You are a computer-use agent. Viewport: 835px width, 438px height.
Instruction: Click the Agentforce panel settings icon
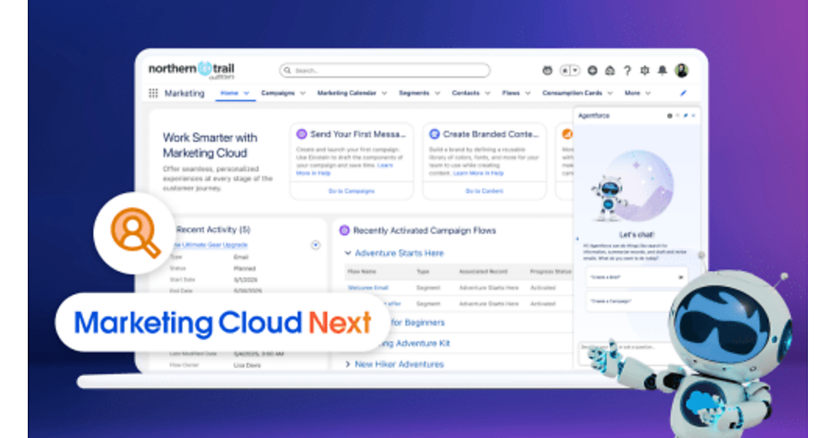pyautogui.click(x=669, y=115)
